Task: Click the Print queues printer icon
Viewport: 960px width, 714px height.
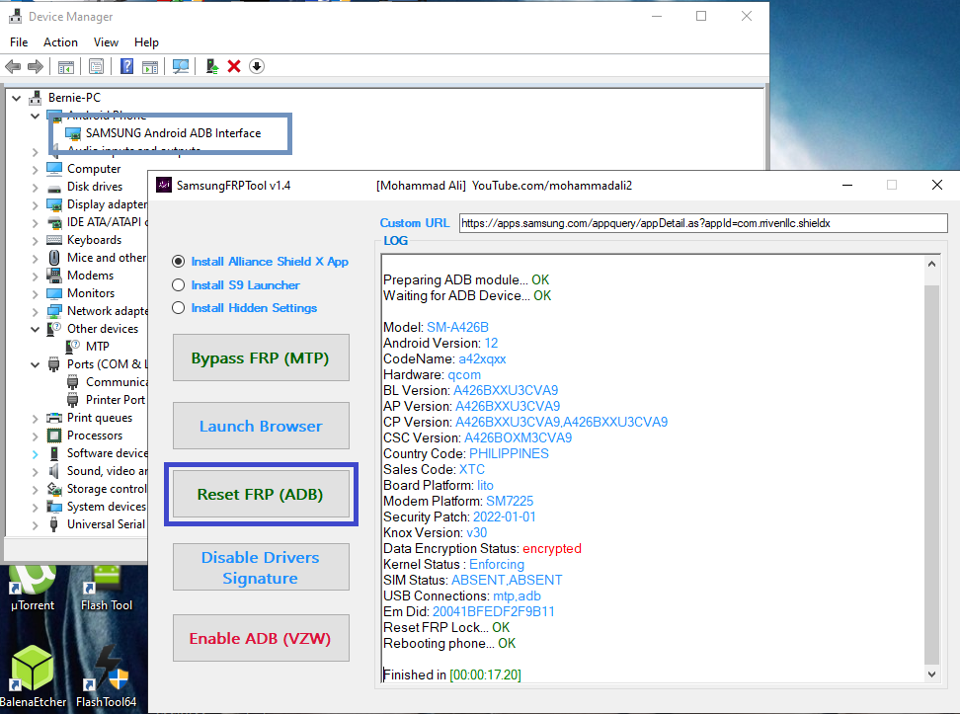Action: 54,418
